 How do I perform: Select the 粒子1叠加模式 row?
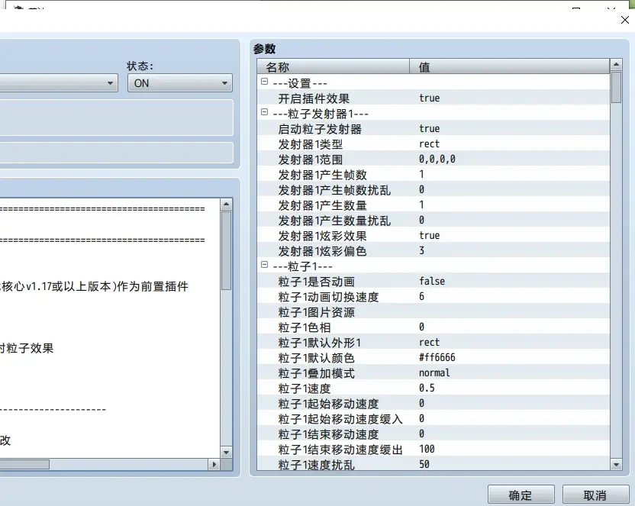434,372
